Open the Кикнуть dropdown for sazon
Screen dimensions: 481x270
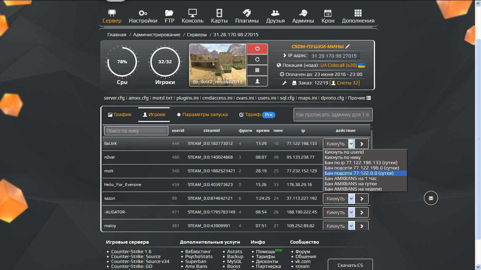click(x=351, y=199)
